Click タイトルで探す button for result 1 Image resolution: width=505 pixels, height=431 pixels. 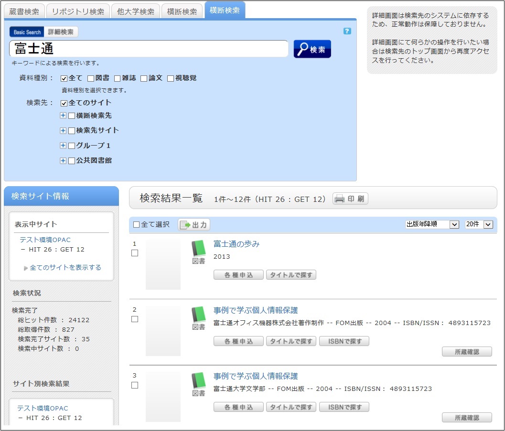tap(291, 275)
